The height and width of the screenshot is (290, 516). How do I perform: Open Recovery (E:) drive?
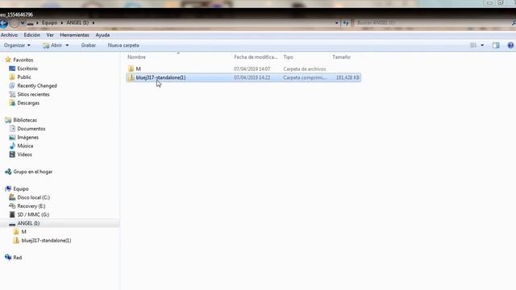(x=27, y=206)
